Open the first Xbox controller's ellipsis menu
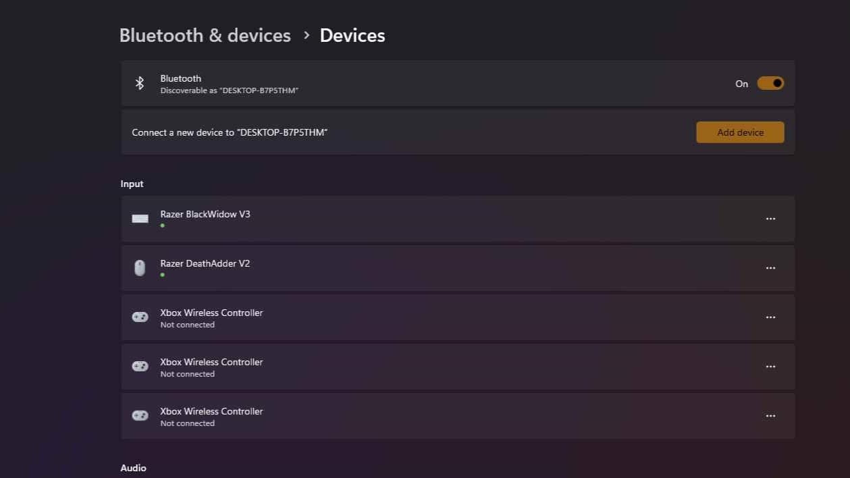Image resolution: width=850 pixels, height=478 pixels. click(770, 317)
